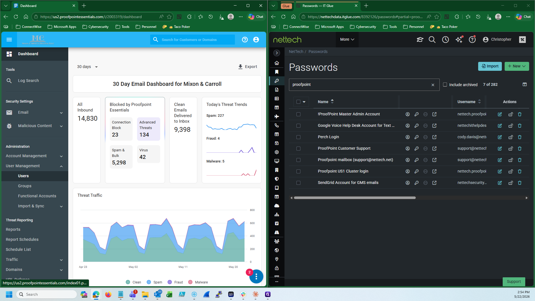Toggle the Malware series legend swatch
The width and height of the screenshot is (535, 301).
(x=190, y=282)
